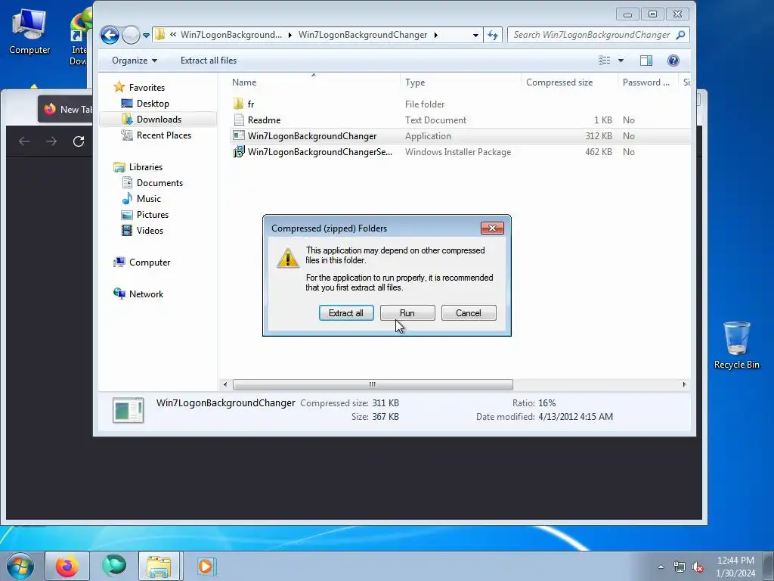Open the Pictures library
The width and height of the screenshot is (774, 581).
coord(153,214)
